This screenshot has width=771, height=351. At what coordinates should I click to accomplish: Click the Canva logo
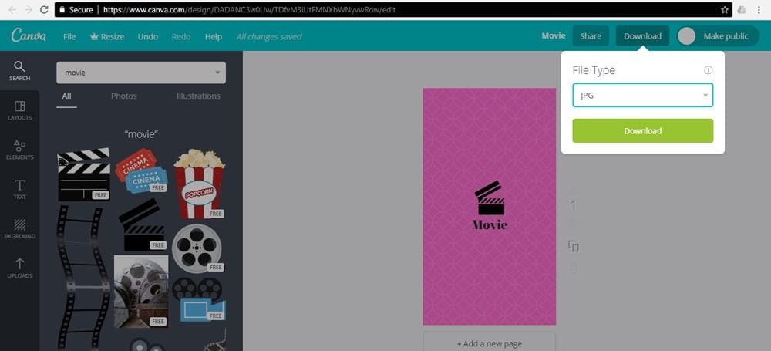(x=29, y=35)
